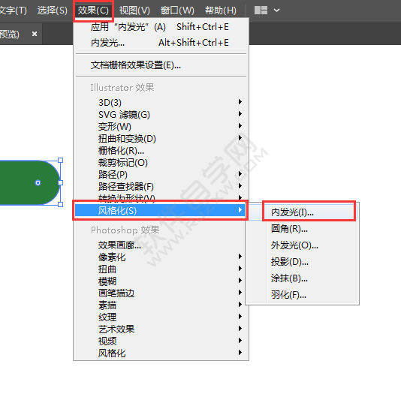This screenshot has height=400, width=401.
Task: Select 栅格化(R)... effect
Action: (x=161, y=150)
